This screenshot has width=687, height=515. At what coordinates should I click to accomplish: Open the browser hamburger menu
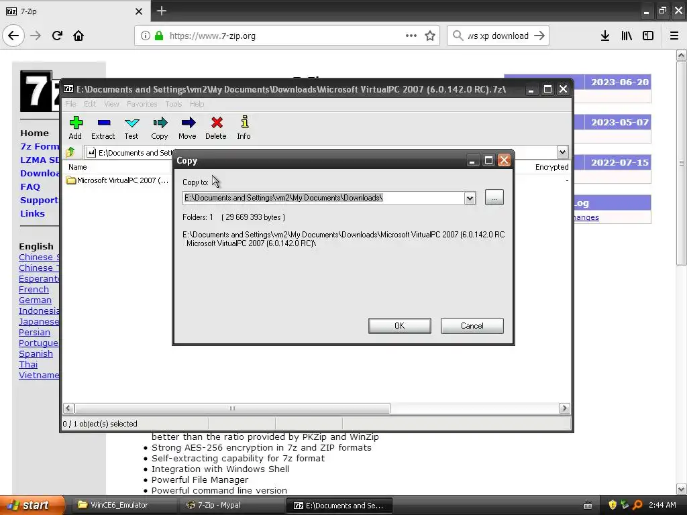[x=674, y=36]
